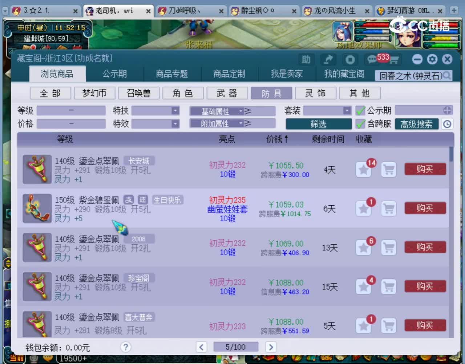465x364 pixels.
Task: Switch to 梦幻西游 ONL window tab
Action: [411, 11]
